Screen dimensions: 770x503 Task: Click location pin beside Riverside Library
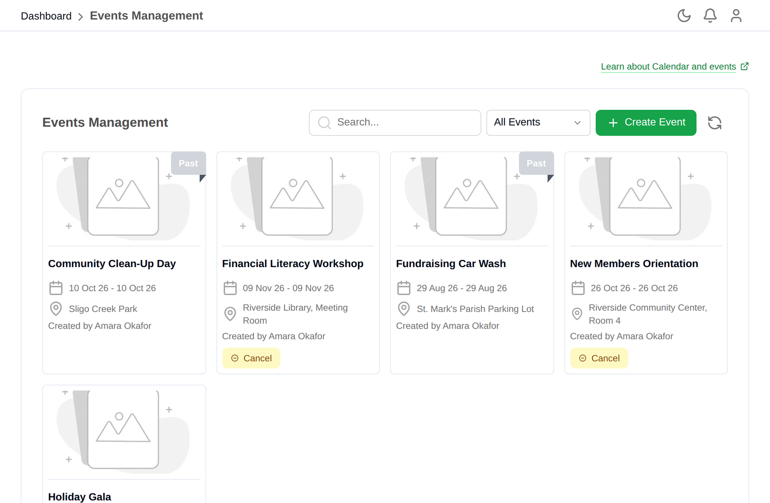[x=230, y=314]
